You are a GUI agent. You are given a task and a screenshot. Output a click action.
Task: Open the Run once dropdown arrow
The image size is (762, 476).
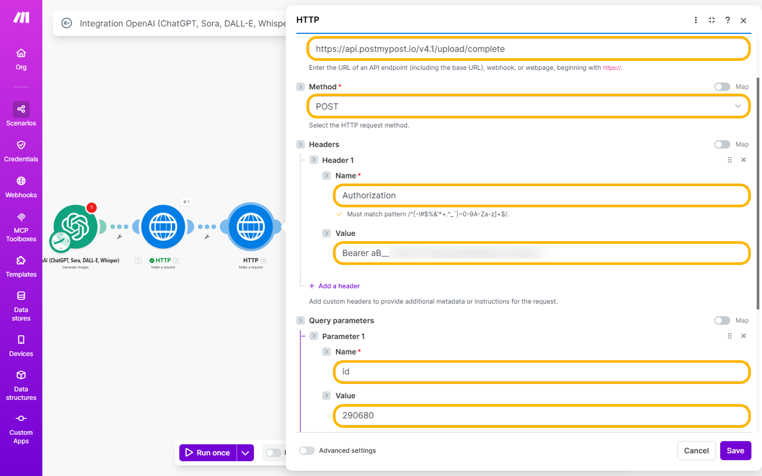pos(245,453)
